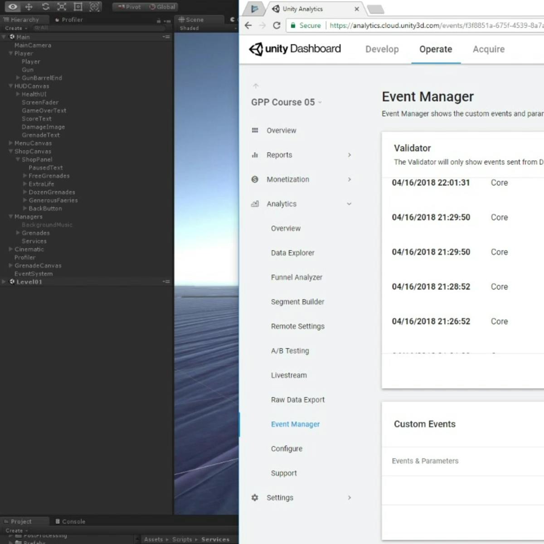This screenshot has width=544, height=544.
Task: Open the Hierarchy Create dropdown
Action: [x=16, y=28]
